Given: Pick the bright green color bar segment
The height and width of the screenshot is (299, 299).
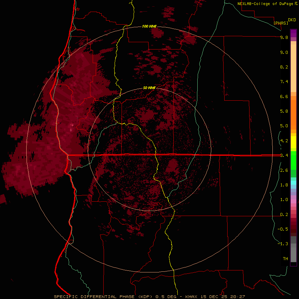Looking at the screenshot, I should tap(293, 160).
